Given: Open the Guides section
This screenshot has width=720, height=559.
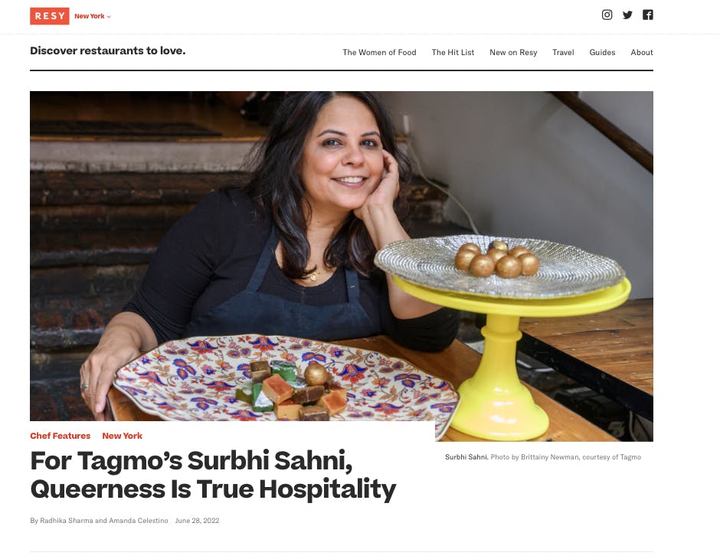Looking at the screenshot, I should tap(602, 52).
